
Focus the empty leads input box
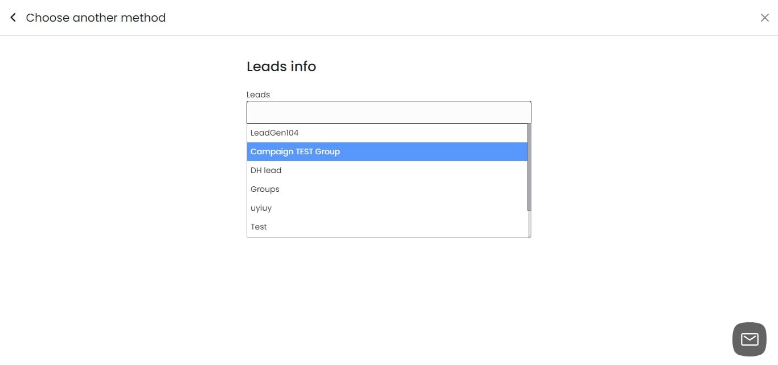tap(389, 112)
